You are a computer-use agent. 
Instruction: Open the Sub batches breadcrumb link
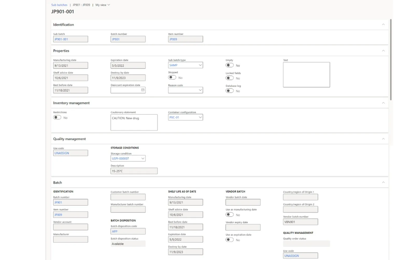pos(59,5)
